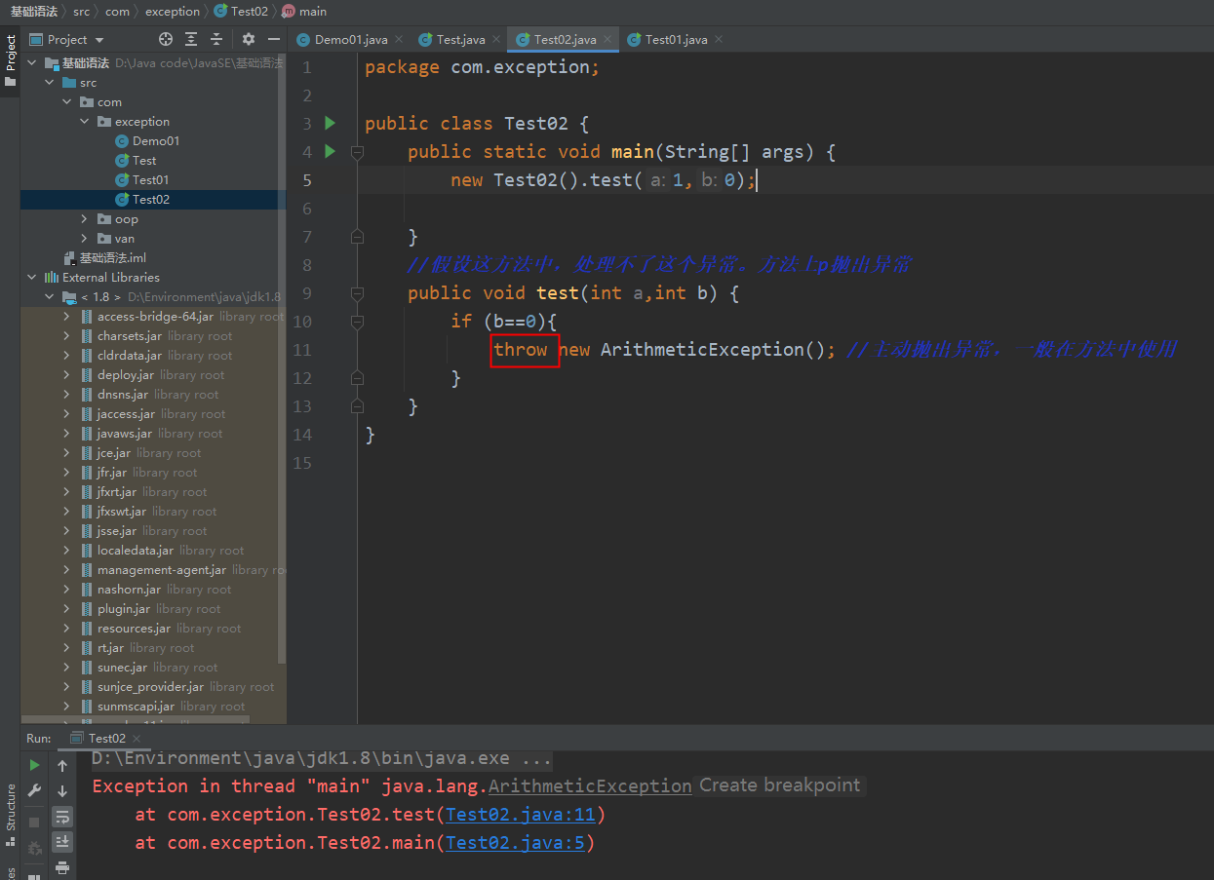The image size is (1214, 880).
Task: Toggle scroll to end in console
Action: point(62,841)
